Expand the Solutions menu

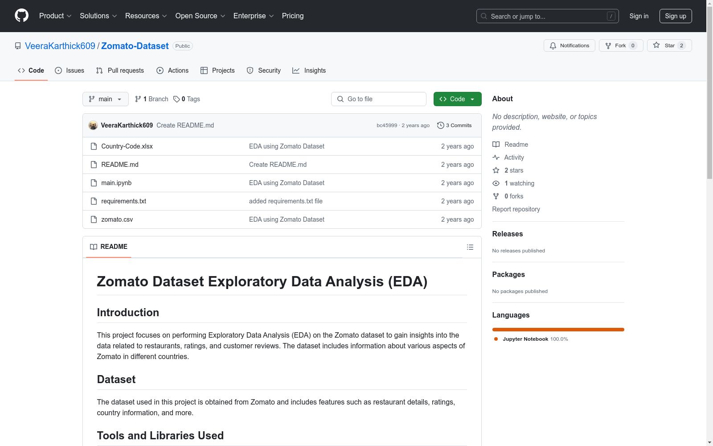point(98,16)
